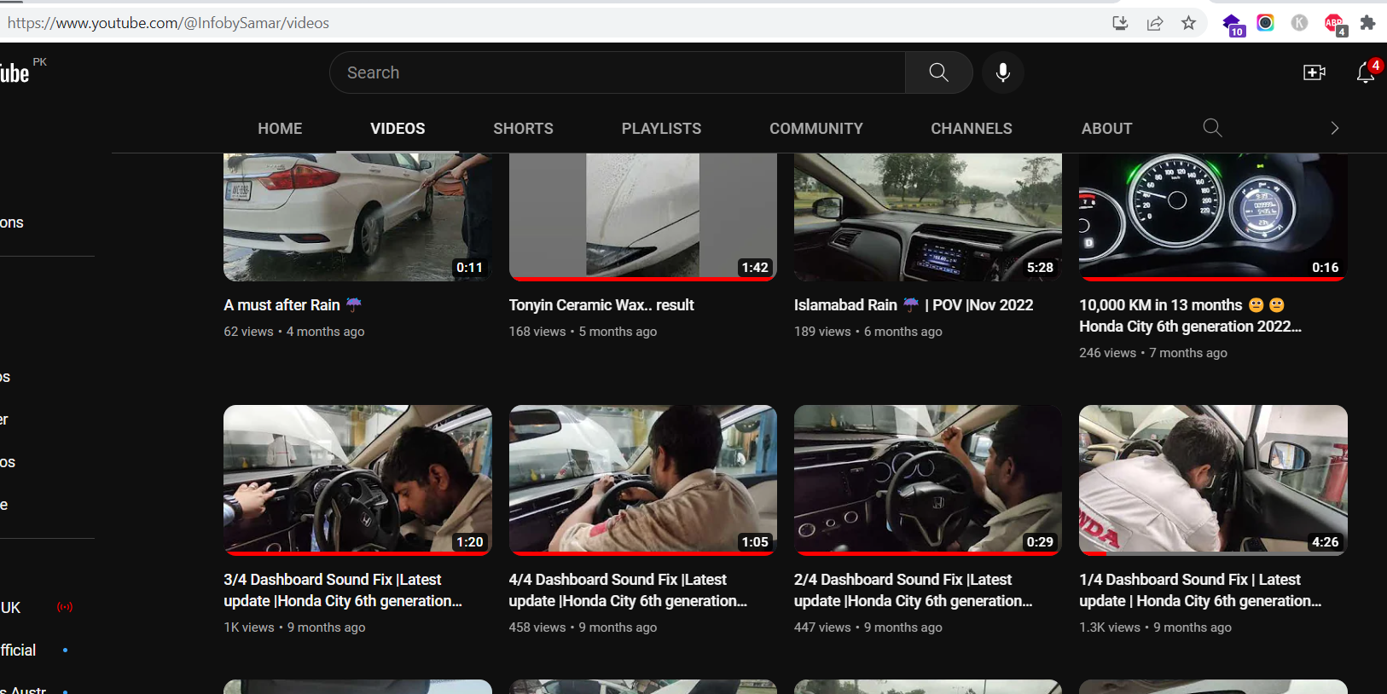The height and width of the screenshot is (694, 1387).
Task: Click '62 views • 4 months ago' text
Action: point(294,332)
